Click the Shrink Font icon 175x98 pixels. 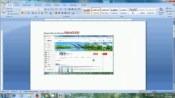click(x=49, y=10)
